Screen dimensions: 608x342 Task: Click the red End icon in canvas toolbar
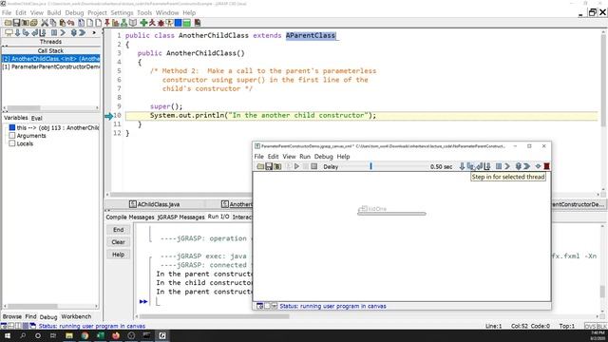[546, 166]
